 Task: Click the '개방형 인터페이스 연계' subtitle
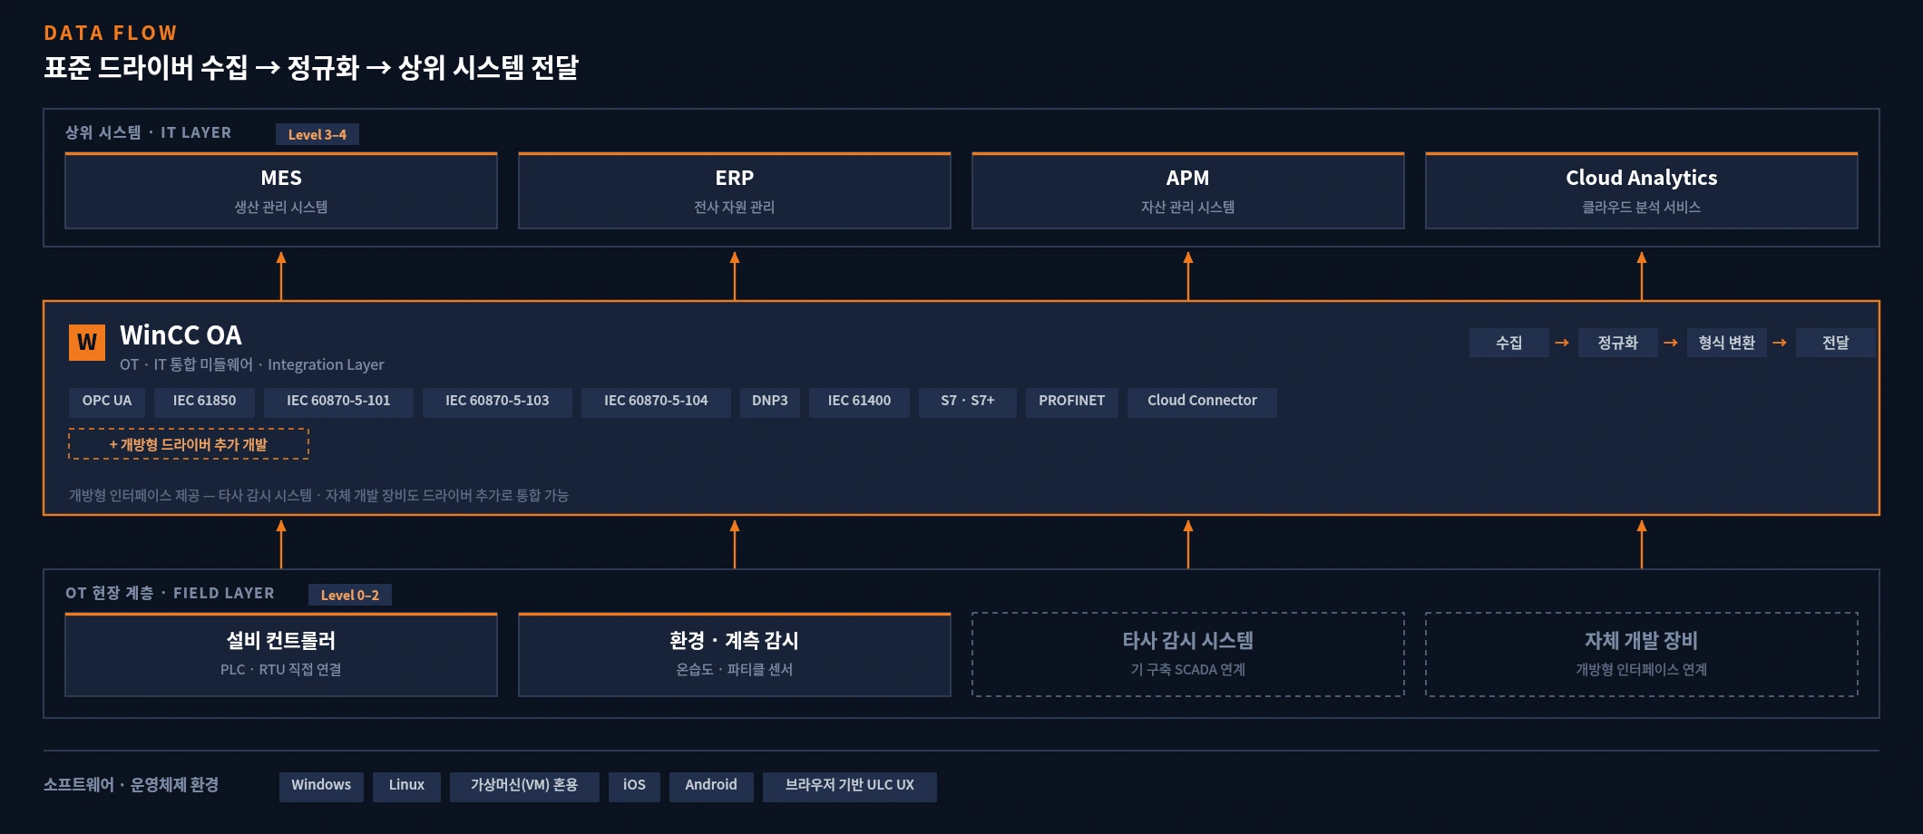pyautogui.click(x=1642, y=670)
